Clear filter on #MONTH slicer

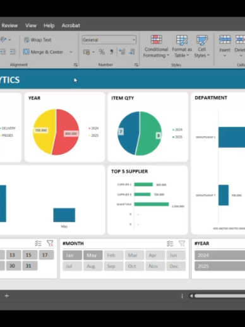coord(182,244)
